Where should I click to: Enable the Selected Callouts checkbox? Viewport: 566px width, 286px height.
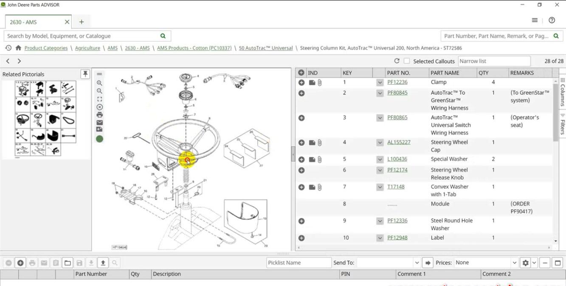(x=407, y=61)
